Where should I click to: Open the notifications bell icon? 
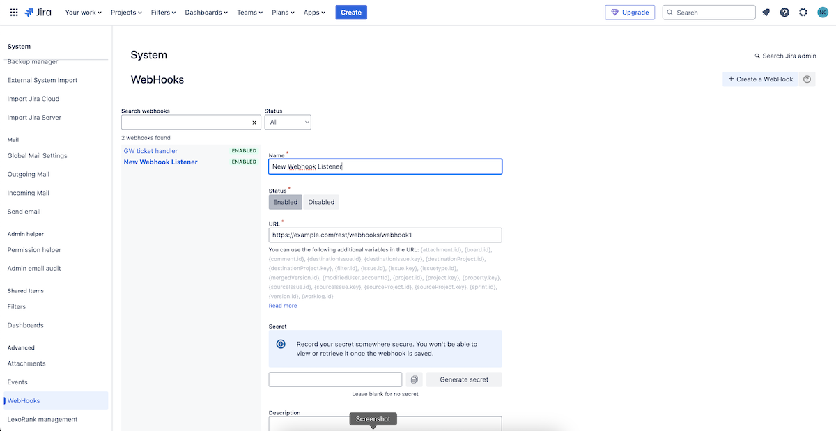(766, 12)
